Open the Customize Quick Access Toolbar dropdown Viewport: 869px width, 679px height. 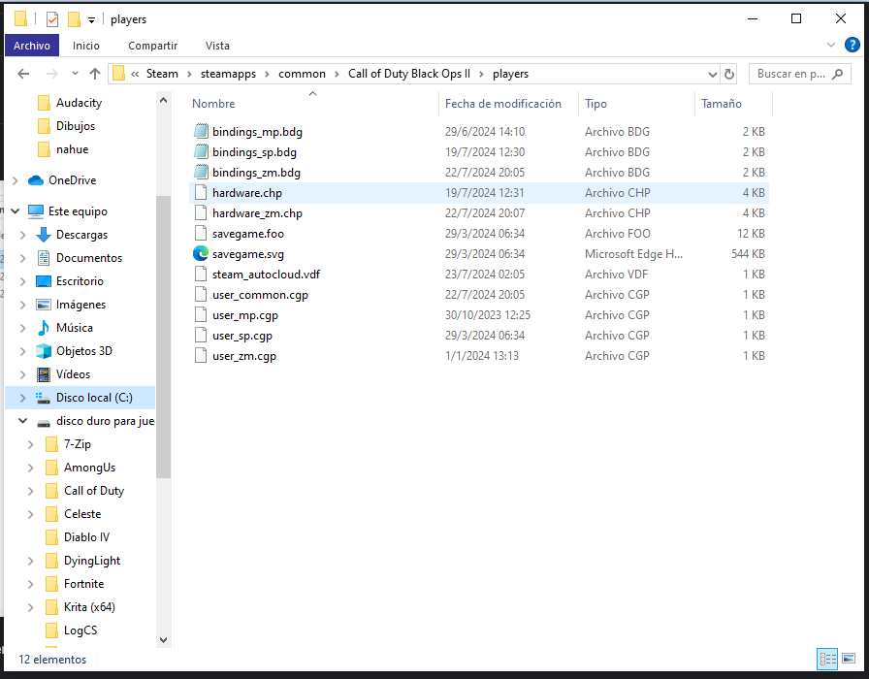[91, 20]
